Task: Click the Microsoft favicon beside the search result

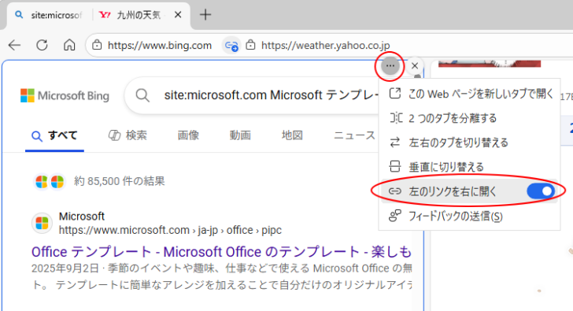Action: 42,223
